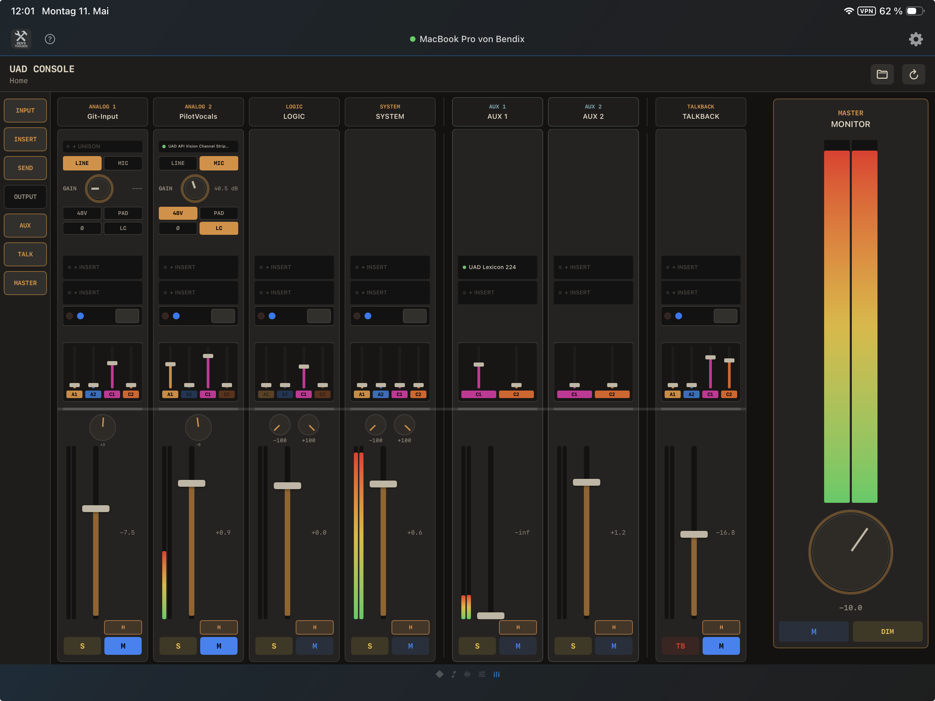Image resolution: width=935 pixels, height=701 pixels.
Task: Unmute the Git-Input channel
Action: pyautogui.click(x=123, y=646)
